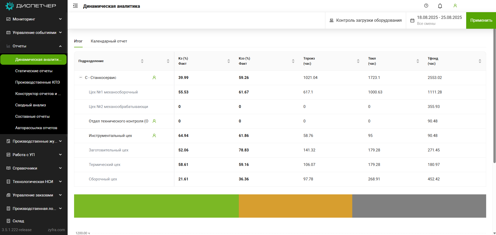496x235 pixels.
Task: Open notifications bell icon
Action: [440, 6]
